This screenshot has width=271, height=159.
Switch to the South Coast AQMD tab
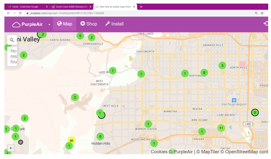(x=71, y=7)
